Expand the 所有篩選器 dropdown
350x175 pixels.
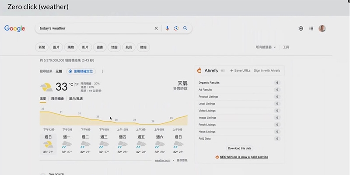click(266, 47)
